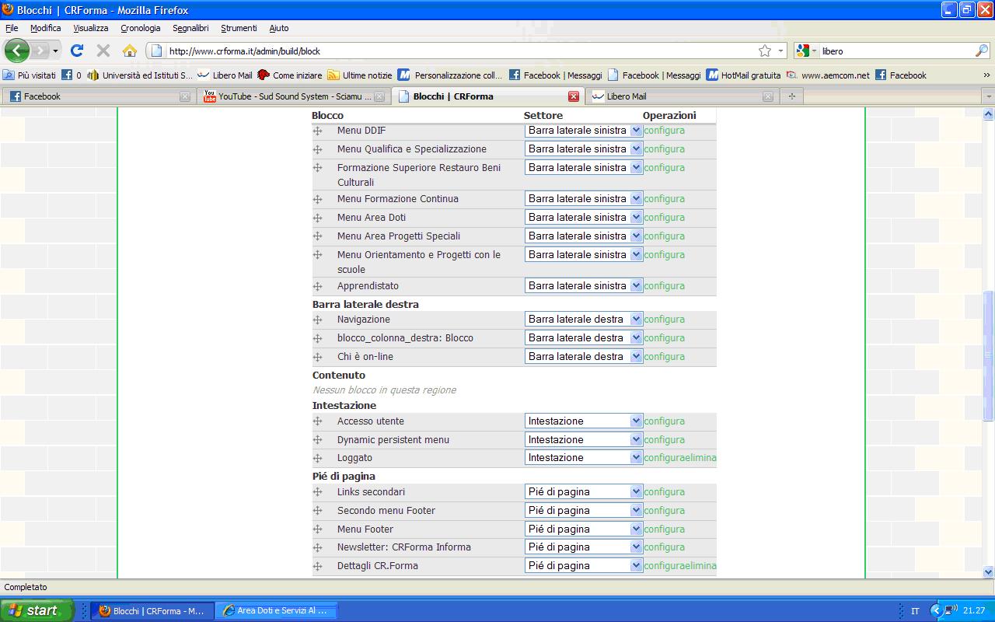This screenshot has width=995, height=622.
Task: Grab the drag handle for Menu Formazione Continua
Action: point(317,199)
